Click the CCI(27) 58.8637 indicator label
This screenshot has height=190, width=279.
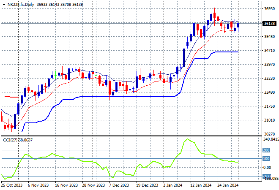pos(18,140)
